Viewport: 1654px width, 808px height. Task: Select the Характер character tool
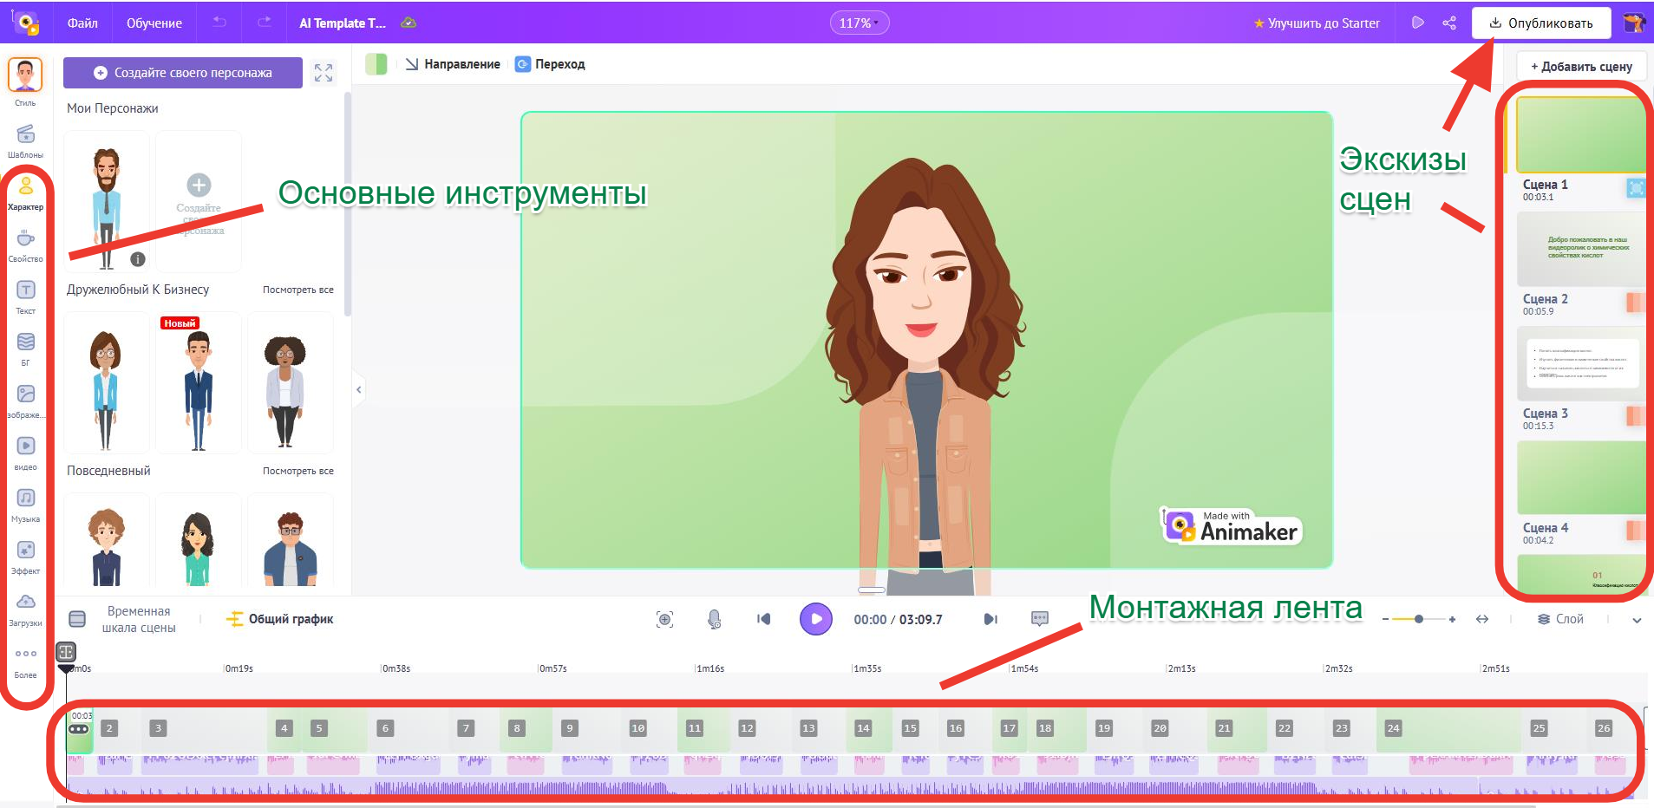coord(25,192)
